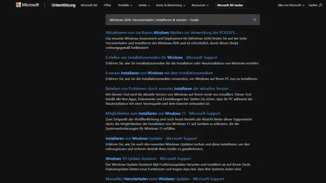
Task: Open Installieren von Windows Updates result
Action: tap(151, 138)
